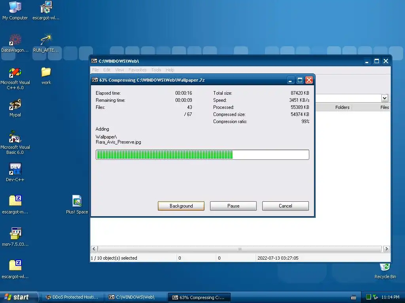Sort by the Files column header
The image size is (405, 303).
click(x=371, y=107)
